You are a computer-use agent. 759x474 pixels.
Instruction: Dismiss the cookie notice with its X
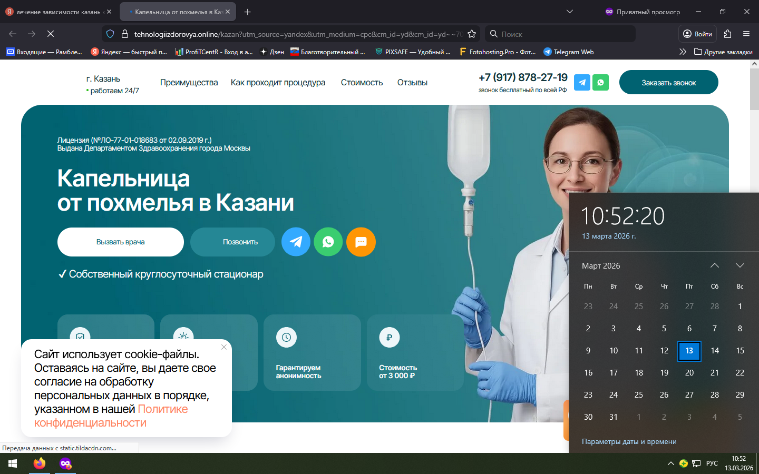click(x=224, y=347)
